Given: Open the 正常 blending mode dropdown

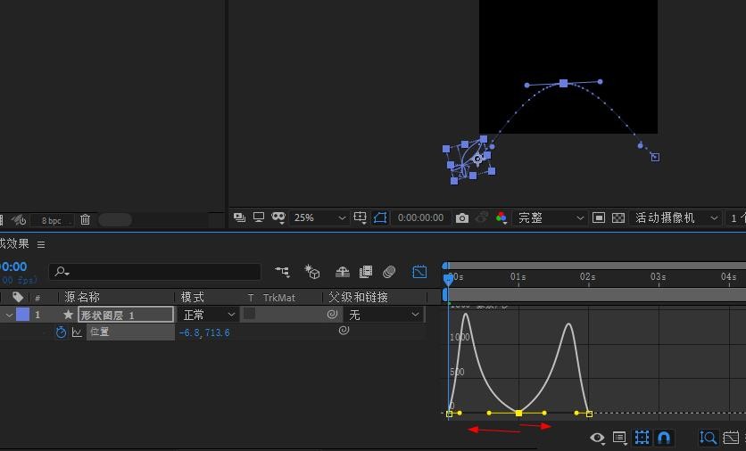Looking at the screenshot, I should point(208,315).
